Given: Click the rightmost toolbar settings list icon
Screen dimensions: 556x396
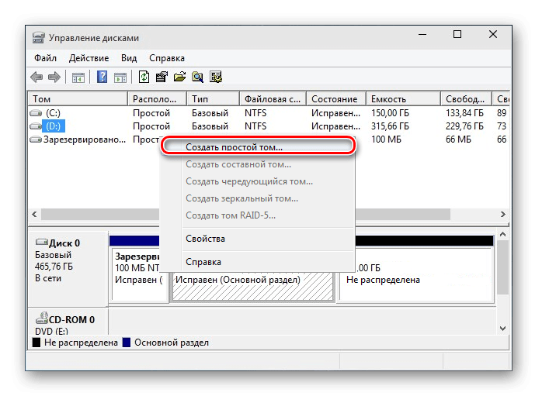Looking at the screenshot, I should 216,77.
